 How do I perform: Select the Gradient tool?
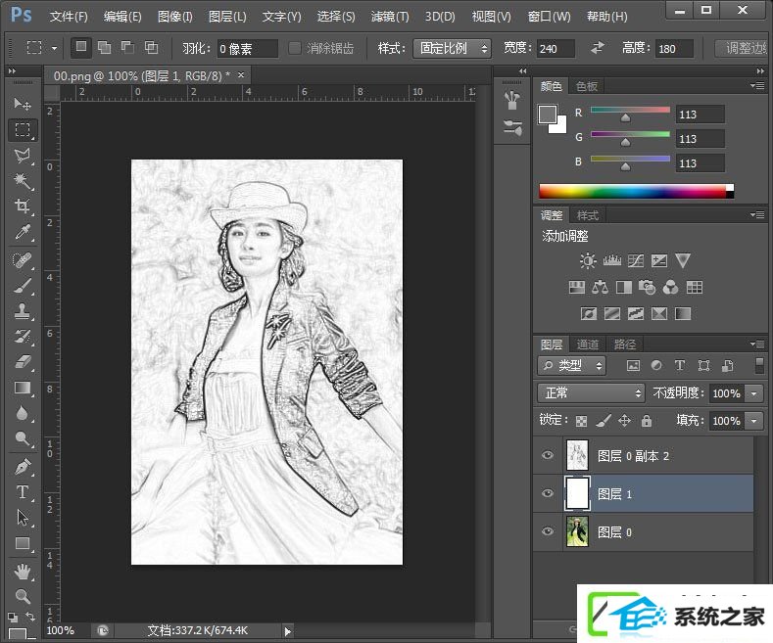coord(23,388)
